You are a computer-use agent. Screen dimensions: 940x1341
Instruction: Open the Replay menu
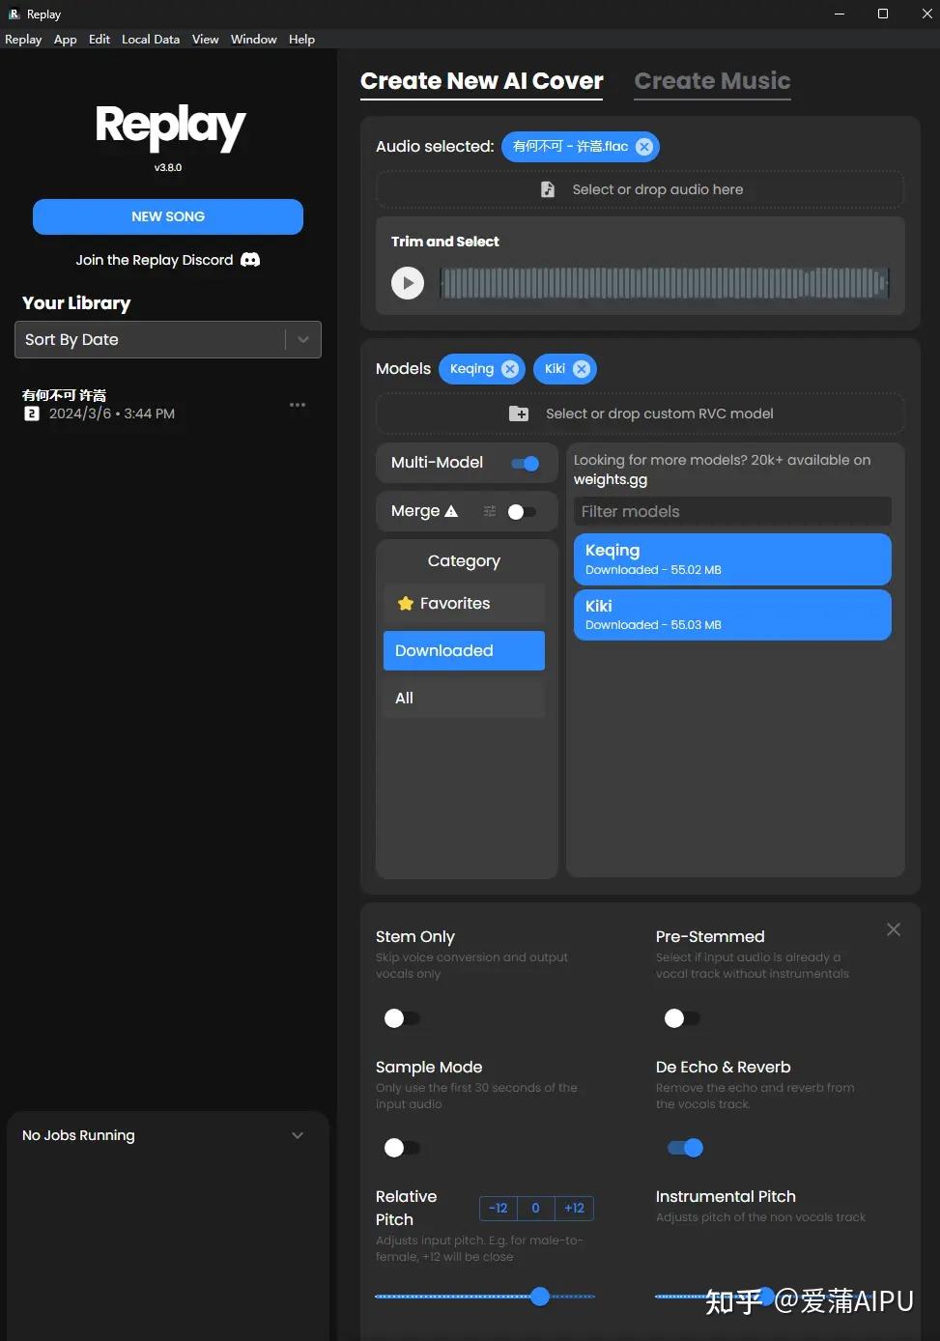pyautogui.click(x=23, y=40)
